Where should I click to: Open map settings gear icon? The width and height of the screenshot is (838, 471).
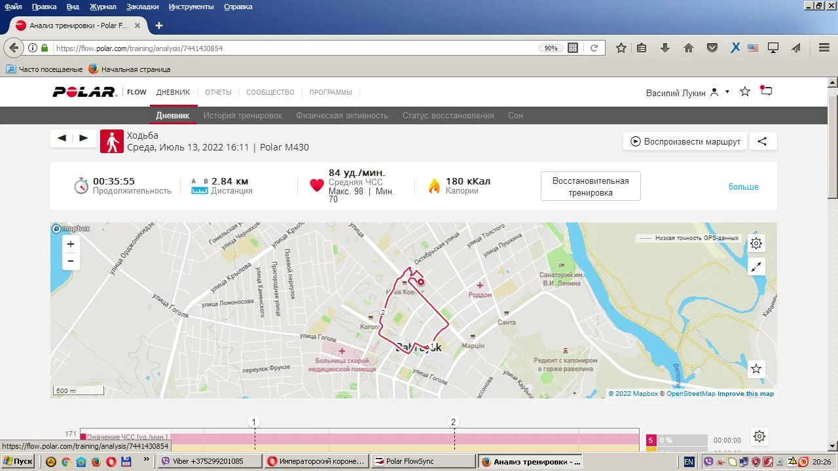click(x=756, y=243)
